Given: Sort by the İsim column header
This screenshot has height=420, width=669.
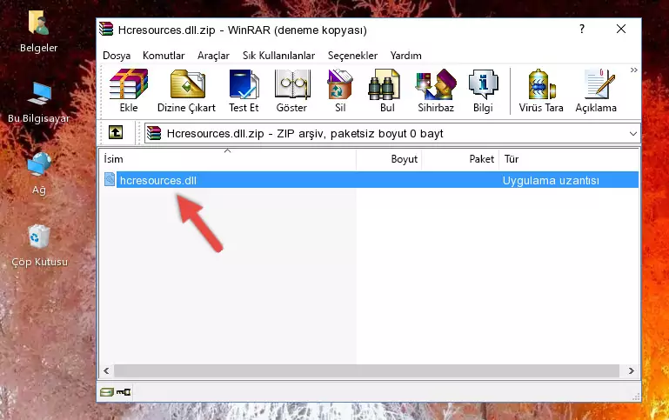Looking at the screenshot, I should (x=228, y=159).
